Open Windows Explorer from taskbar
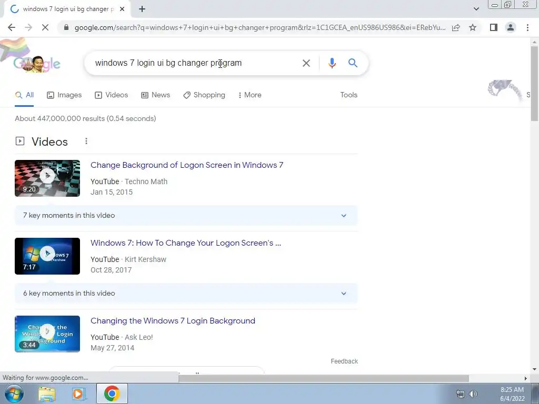The image size is (539, 404). [47, 393]
